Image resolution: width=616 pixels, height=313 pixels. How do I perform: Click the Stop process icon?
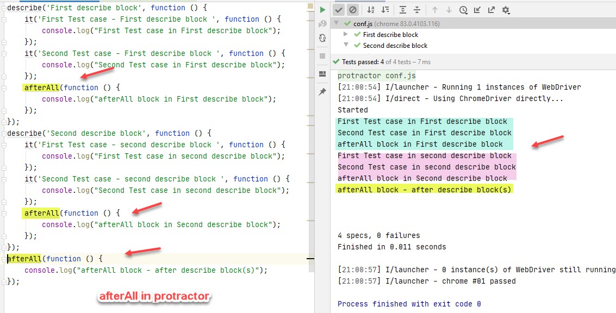click(x=322, y=54)
